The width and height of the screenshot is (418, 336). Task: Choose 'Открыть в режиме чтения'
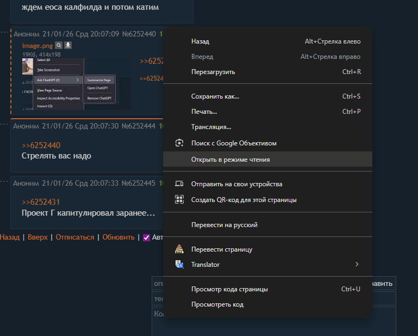click(267, 160)
